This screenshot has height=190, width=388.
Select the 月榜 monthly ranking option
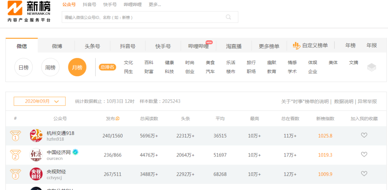(77, 67)
